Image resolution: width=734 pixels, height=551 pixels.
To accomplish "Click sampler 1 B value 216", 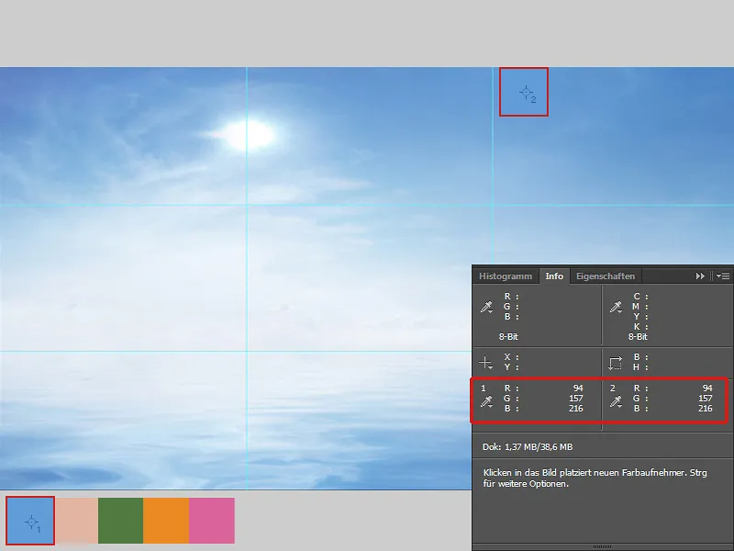I will click(576, 409).
